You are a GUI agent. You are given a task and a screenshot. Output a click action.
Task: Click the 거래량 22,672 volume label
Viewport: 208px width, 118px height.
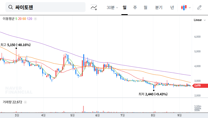[12, 102]
